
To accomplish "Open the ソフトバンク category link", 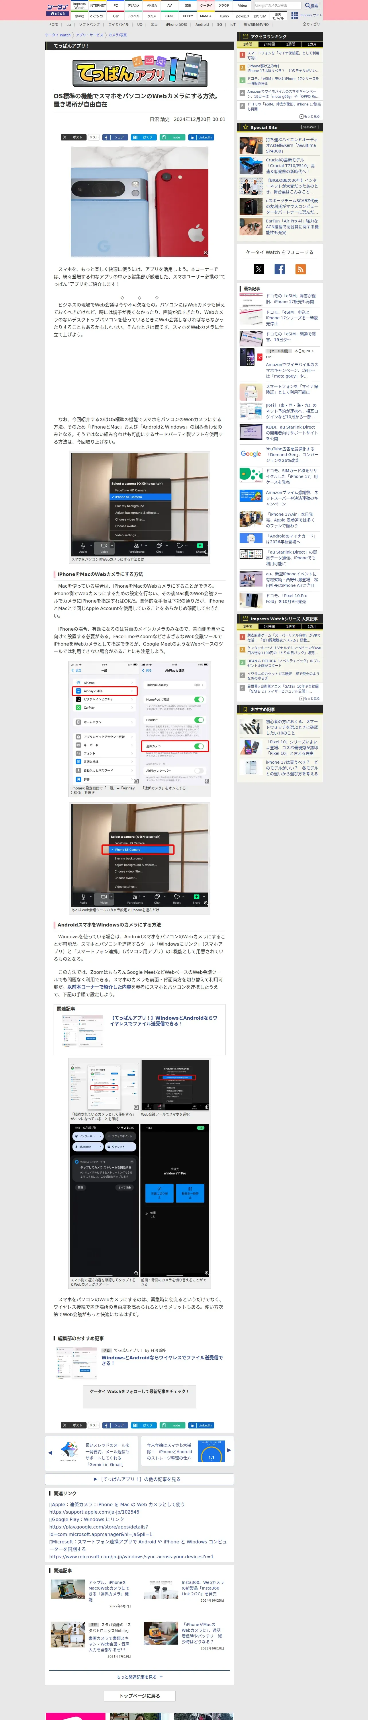I will [x=89, y=24].
